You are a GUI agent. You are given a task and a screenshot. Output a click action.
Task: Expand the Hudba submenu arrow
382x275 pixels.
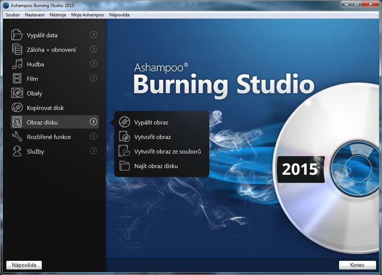pos(93,64)
